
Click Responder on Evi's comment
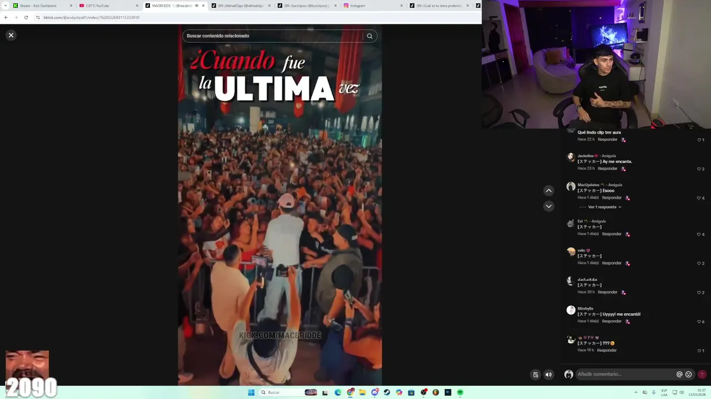(612, 234)
